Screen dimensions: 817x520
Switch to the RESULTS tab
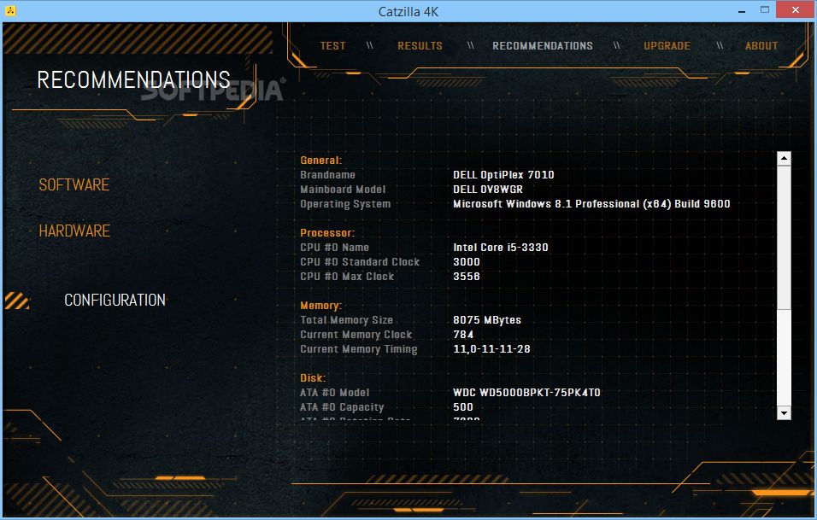pos(420,46)
